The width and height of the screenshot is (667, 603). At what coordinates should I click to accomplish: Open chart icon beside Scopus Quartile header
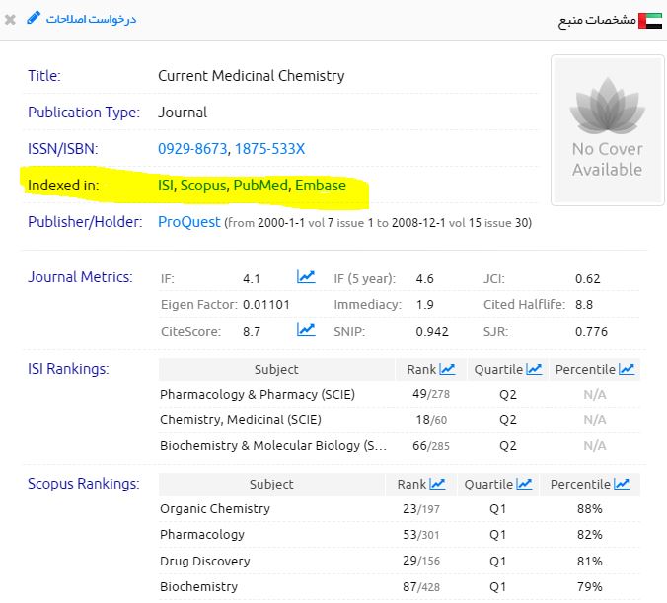[524, 484]
